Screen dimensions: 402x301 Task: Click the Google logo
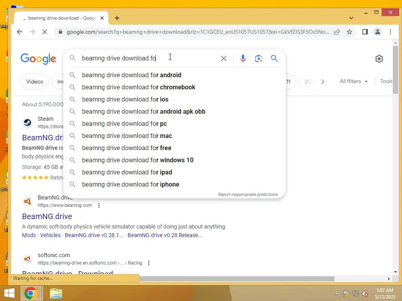pos(38,59)
